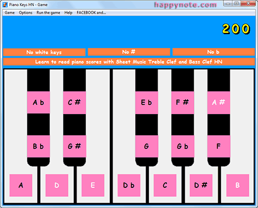Viewport: 258px width, 208px height.
Task: Click the 'B b' note button
Action: [38, 146]
